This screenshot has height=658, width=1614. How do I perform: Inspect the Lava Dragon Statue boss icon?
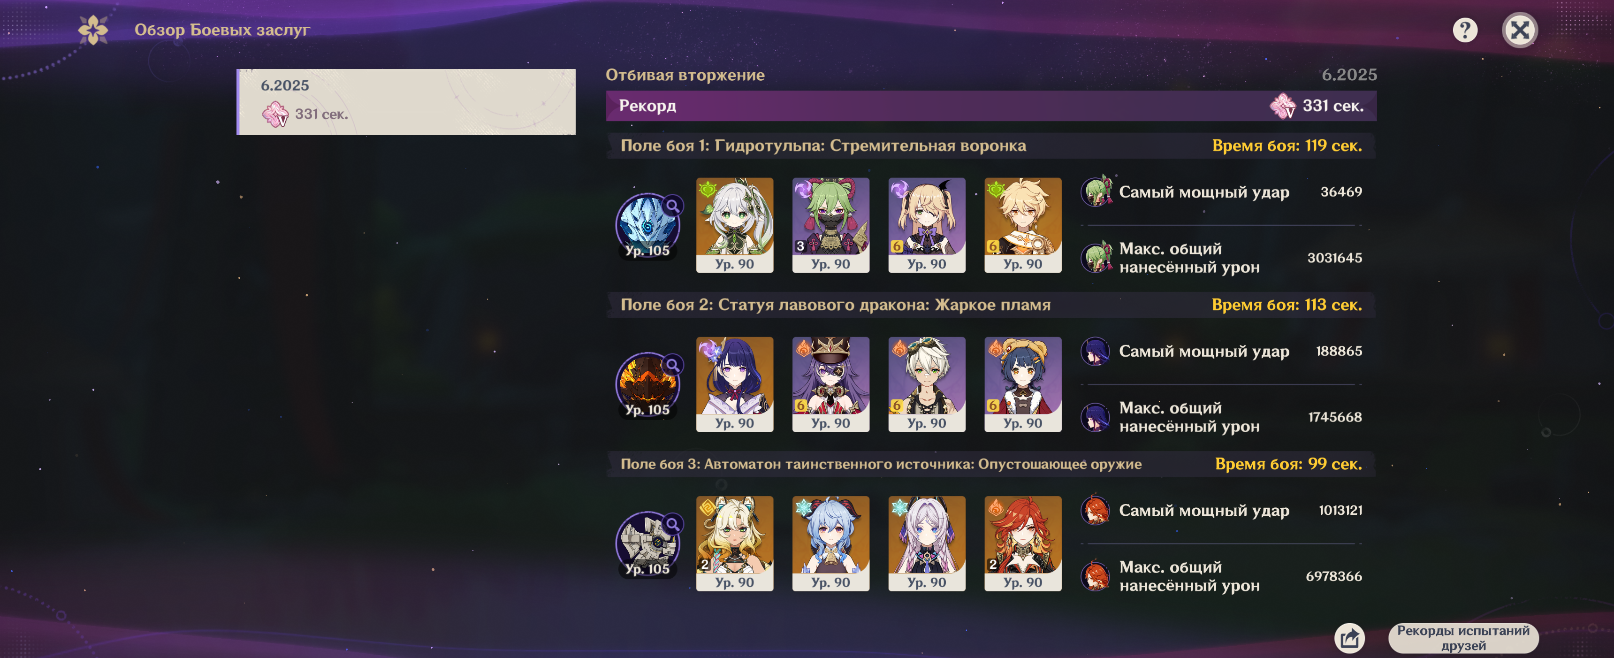[x=647, y=384]
